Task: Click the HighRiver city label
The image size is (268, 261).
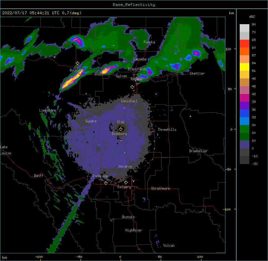Action: tap(134, 230)
